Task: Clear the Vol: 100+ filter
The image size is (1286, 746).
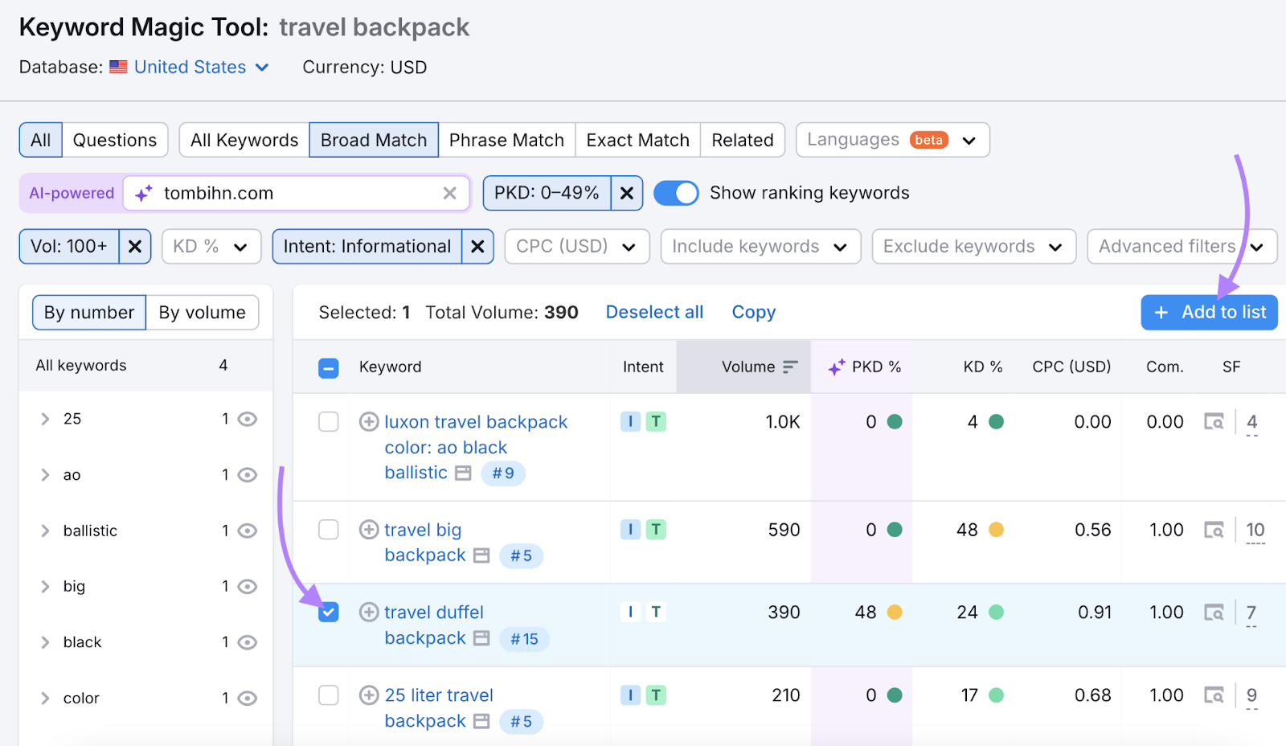Action: [x=134, y=247]
